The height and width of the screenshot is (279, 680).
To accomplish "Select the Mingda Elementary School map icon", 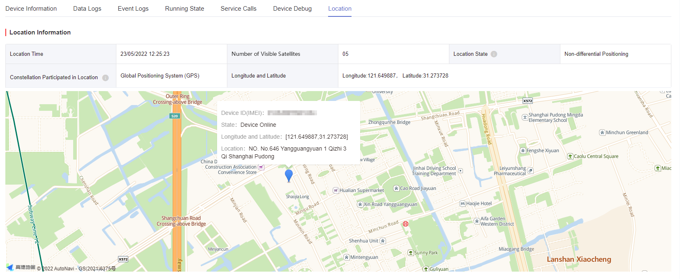I will (525, 117).
